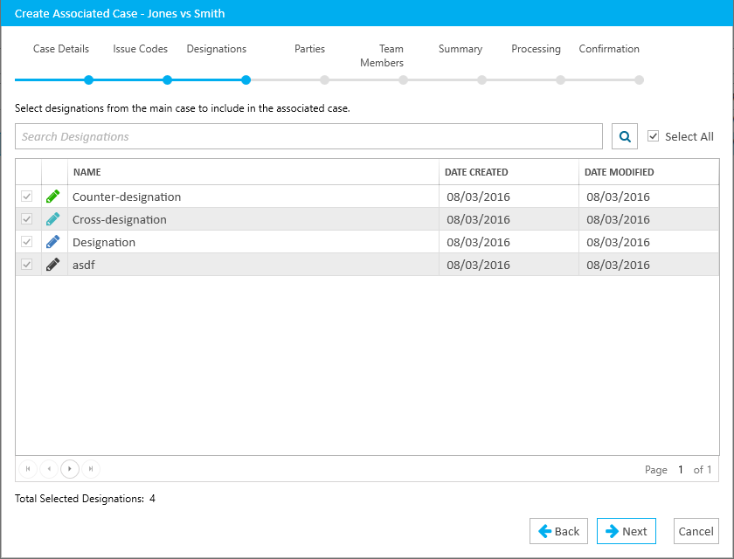Click the black pencil icon for asdf
Screen dimensions: 734x559
[x=53, y=265]
